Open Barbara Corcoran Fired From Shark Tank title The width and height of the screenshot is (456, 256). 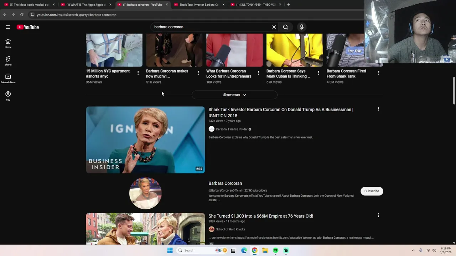click(346, 74)
